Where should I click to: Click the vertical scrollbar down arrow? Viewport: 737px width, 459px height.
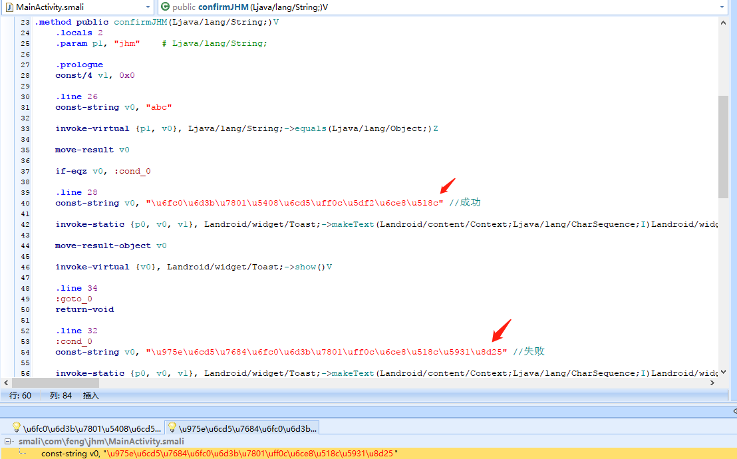click(x=723, y=372)
